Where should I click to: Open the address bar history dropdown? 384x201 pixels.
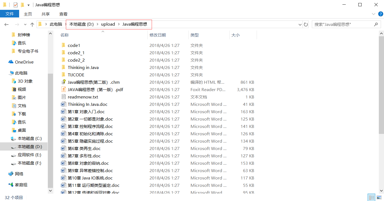pyautogui.click(x=300, y=25)
